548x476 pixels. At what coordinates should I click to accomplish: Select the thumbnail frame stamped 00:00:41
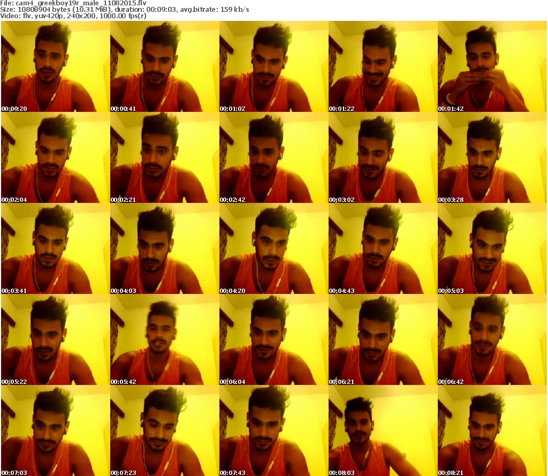pyautogui.click(x=165, y=66)
